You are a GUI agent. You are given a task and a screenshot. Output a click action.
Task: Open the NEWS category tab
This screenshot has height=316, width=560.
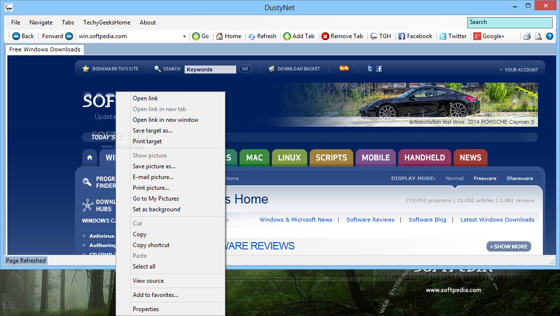pyautogui.click(x=470, y=158)
